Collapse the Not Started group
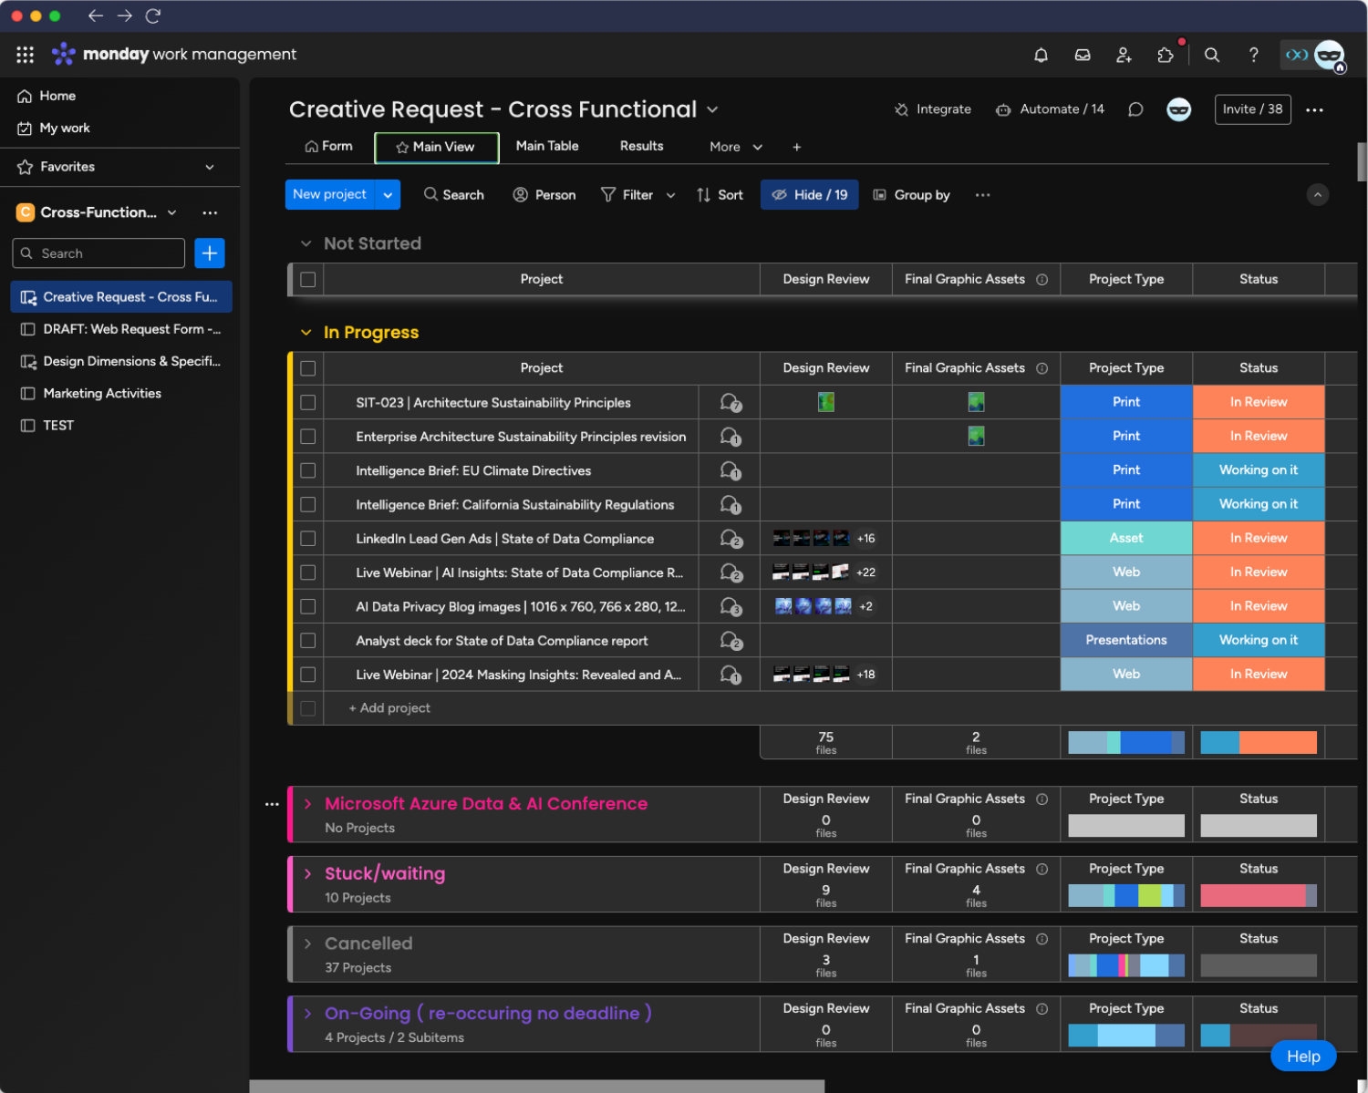Screen dimensions: 1368x1093 306,243
